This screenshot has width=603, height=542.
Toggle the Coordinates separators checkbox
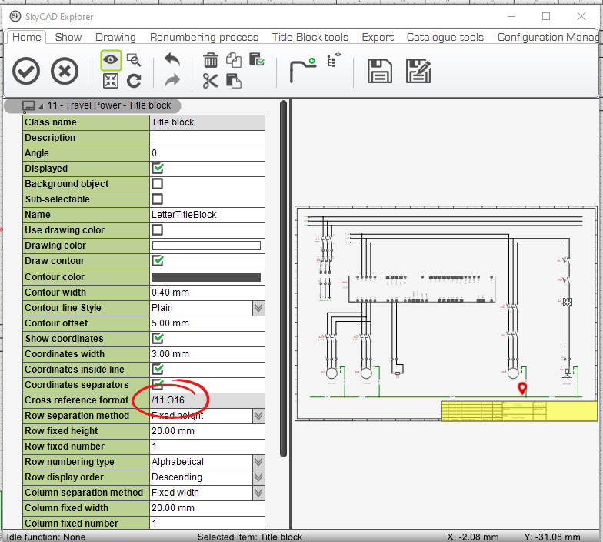pyautogui.click(x=157, y=385)
